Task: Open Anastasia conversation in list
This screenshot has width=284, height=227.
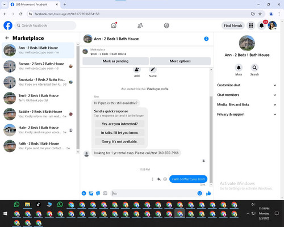Action: (38, 82)
